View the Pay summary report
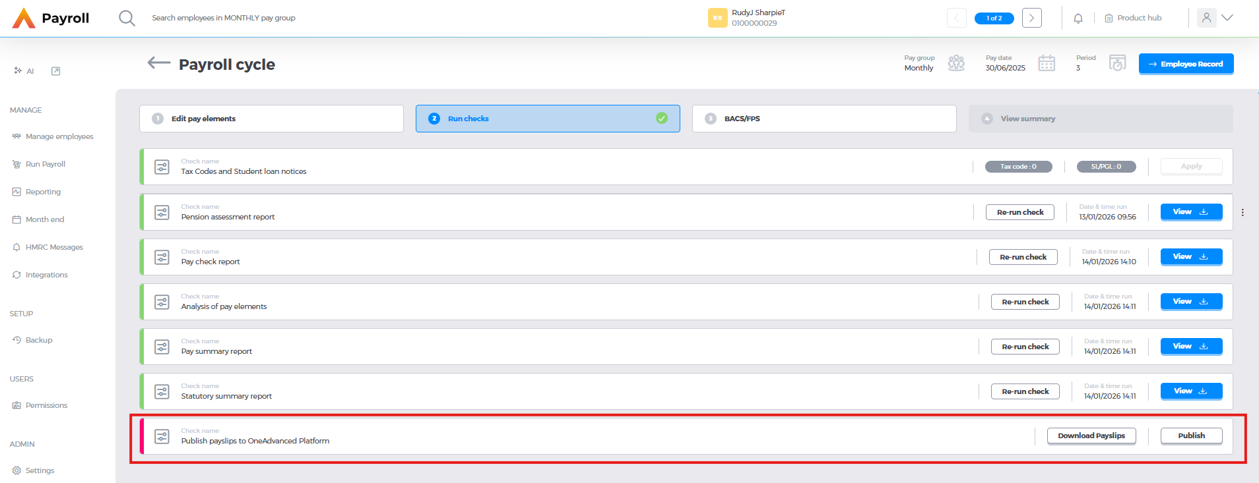Image resolution: width=1259 pixels, height=483 pixels. pyautogui.click(x=1191, y=347)
